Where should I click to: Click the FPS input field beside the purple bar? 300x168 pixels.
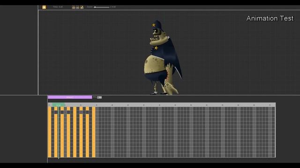[x=99, y=98]
